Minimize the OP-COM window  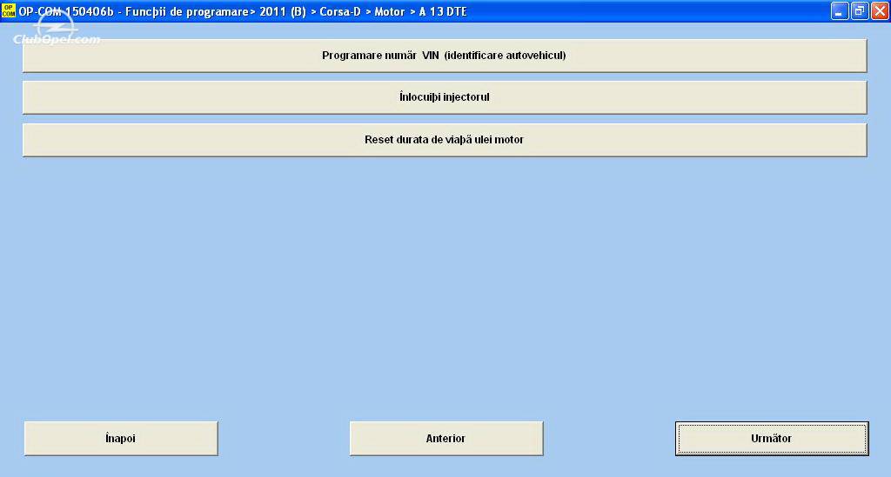click(x=840, y=10)
